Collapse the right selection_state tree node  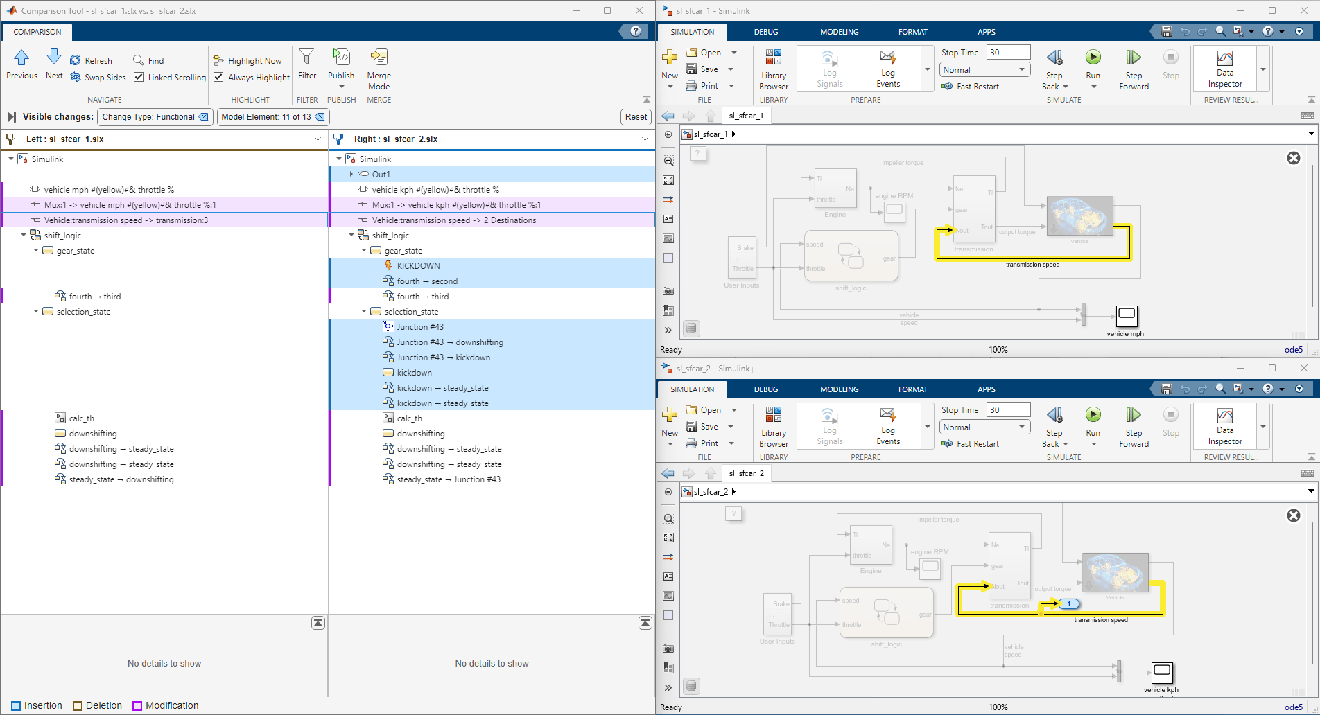coord(363,312)
